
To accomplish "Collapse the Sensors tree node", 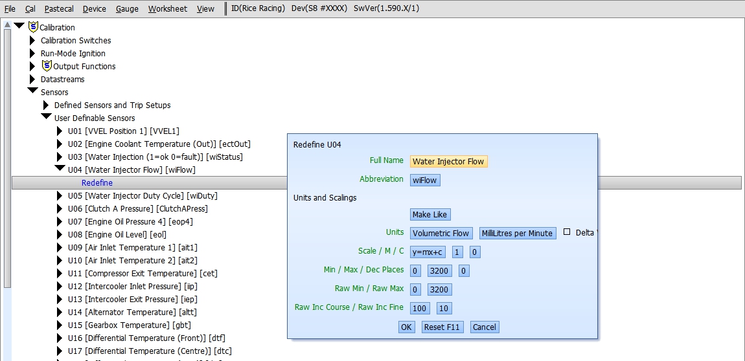I will (32, 91).
